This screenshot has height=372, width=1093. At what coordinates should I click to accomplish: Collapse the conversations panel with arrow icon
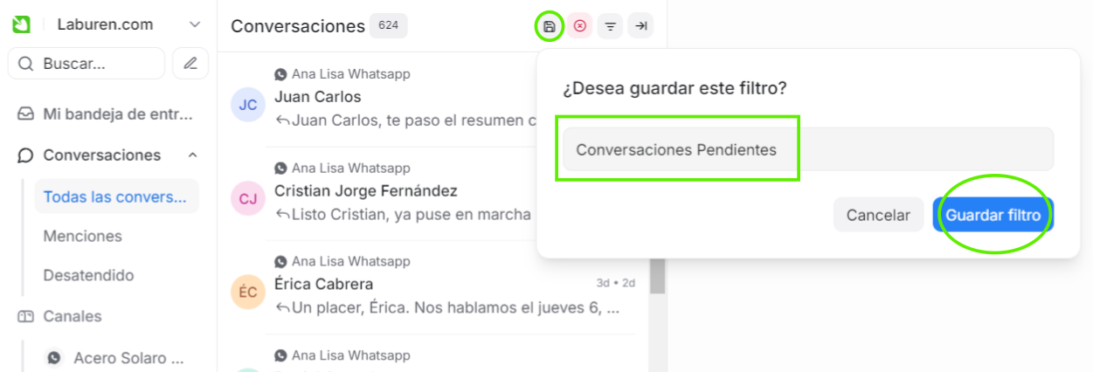click(x=640, y=26)
